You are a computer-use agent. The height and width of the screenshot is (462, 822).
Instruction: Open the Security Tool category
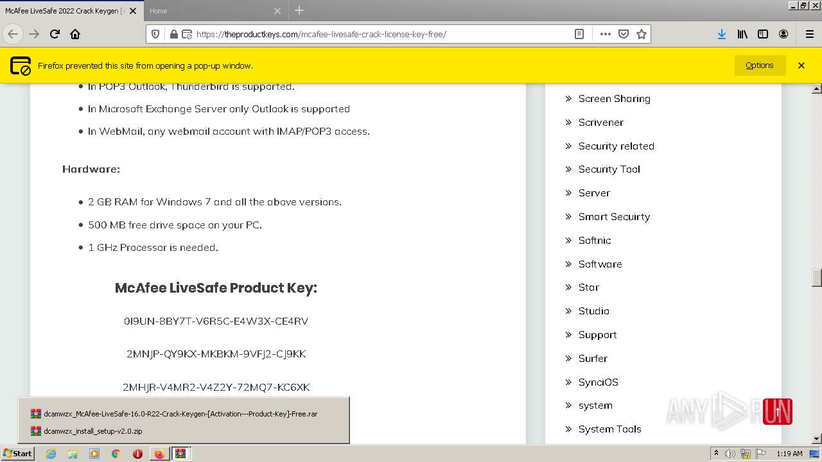tap(609, 169)
